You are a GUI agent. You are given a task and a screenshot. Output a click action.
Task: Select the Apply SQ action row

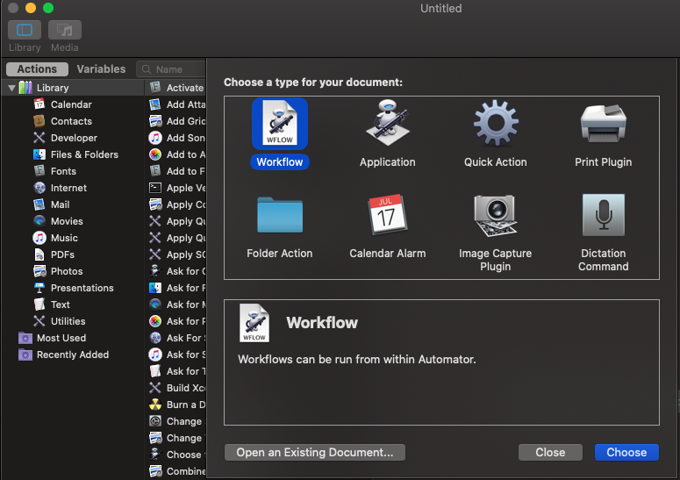[x=176, y=254]
